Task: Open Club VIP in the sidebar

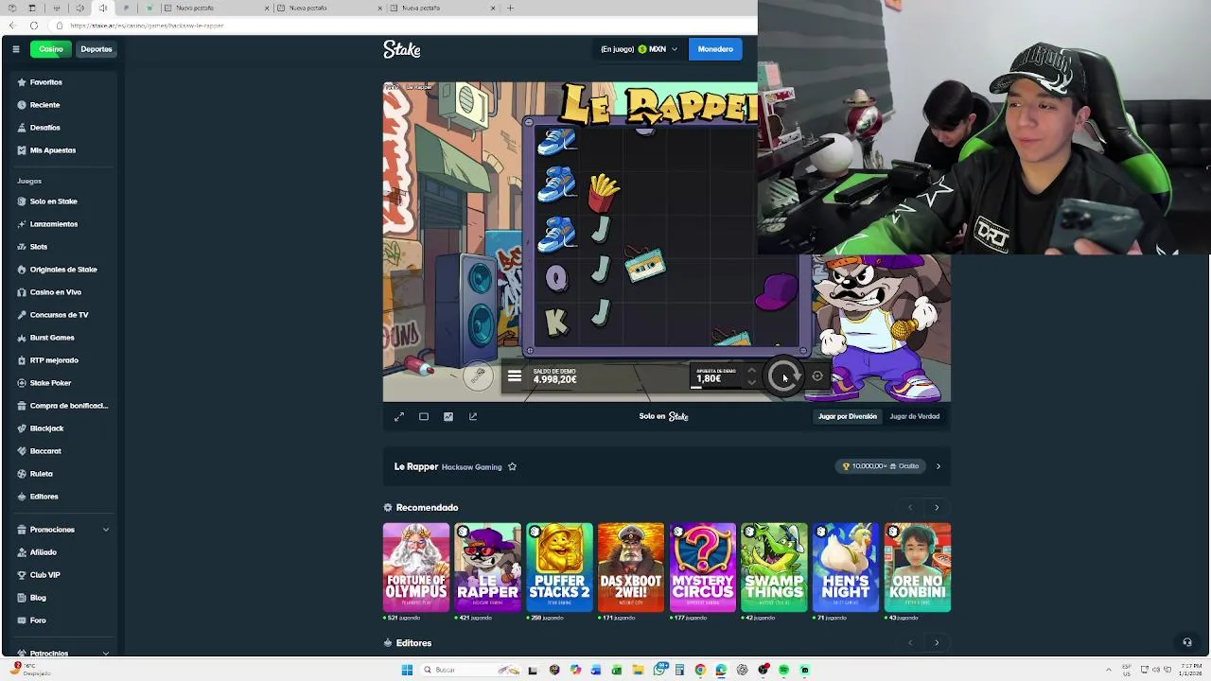Action: pos(44,575)
